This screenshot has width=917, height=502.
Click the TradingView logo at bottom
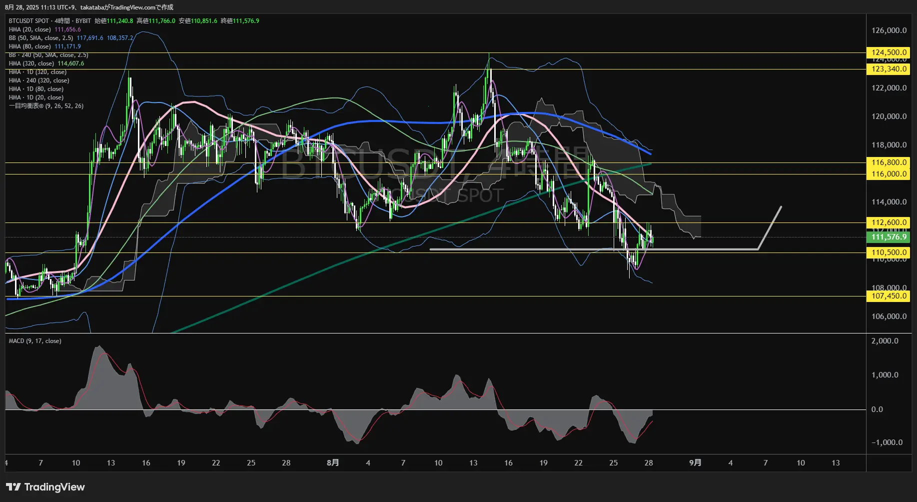45,487
